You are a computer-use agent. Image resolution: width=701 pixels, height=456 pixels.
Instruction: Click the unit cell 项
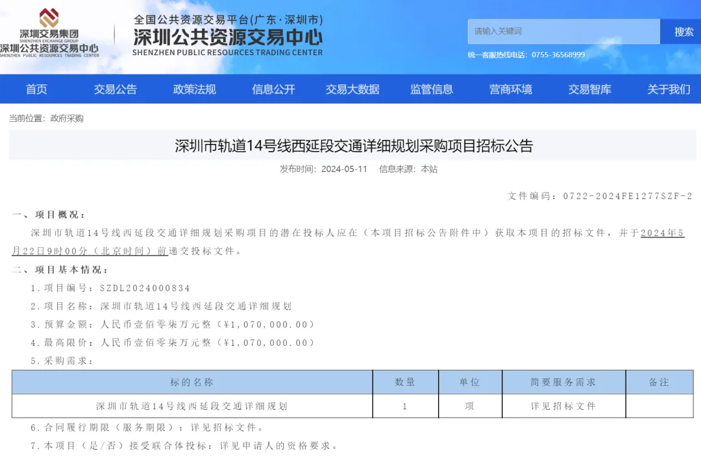pos(471,406)
